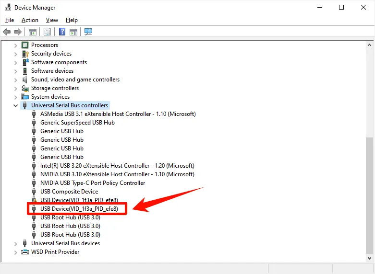Image resolution: width=375 pixels, height=274 pixels.
Task: Click the Generic SuperSpeed USB Hub icon
Action: 34,123
